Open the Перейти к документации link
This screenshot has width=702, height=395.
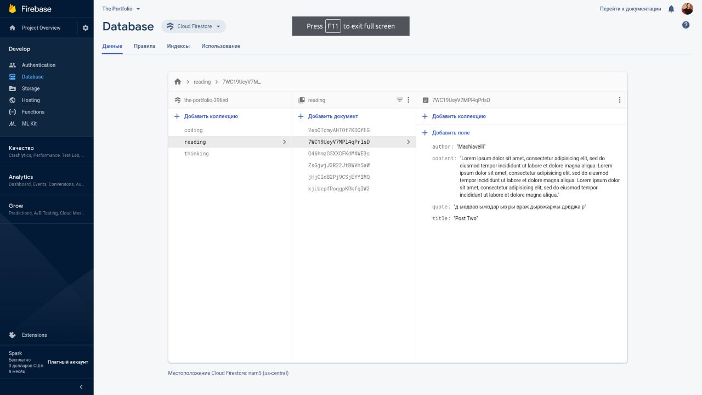click(630, 9)
